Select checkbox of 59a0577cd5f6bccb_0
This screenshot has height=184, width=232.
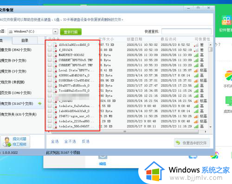tap(50, 86)
